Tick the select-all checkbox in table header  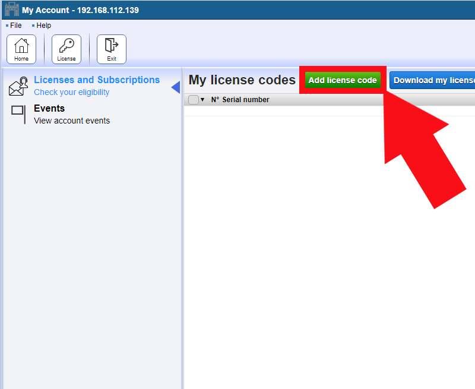(x=194, y=100)
